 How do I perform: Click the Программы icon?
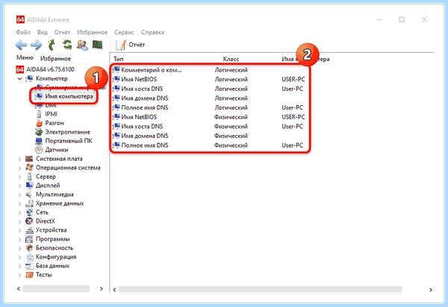click(29, 239)
